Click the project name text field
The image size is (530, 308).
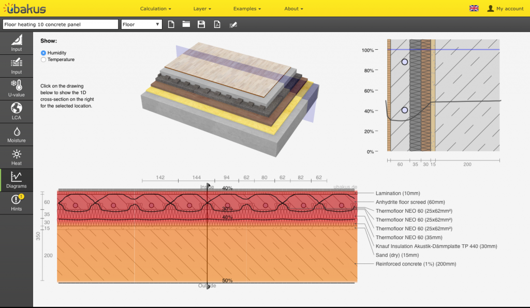coord(61,24)
